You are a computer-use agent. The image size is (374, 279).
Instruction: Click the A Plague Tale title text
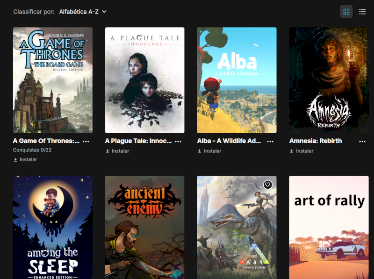pyautogui.click(x=138, y=141)
